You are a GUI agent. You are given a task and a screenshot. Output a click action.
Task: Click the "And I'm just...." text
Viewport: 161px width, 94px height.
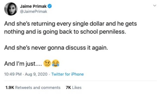pos(23,64)
